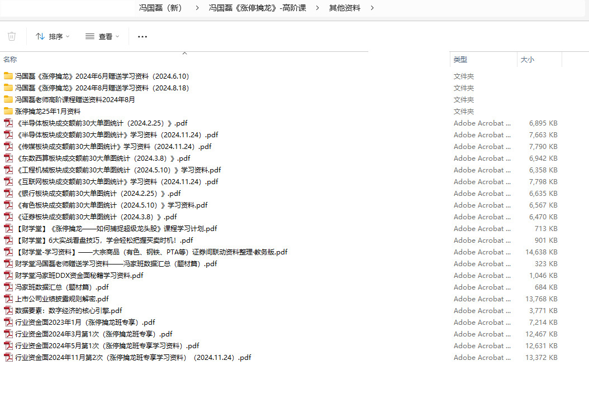The image size is (589, 404).
Task: Click PDF icon of 半导体板块学习资料（2024.11.24）
Action: pos(8,134)
